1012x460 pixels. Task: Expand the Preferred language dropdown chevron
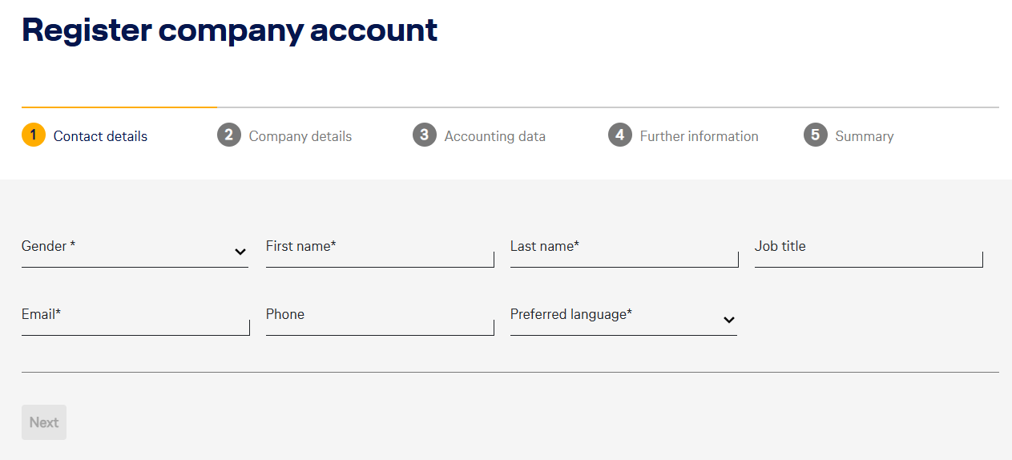pyautogui.click(x=728, y=320)
